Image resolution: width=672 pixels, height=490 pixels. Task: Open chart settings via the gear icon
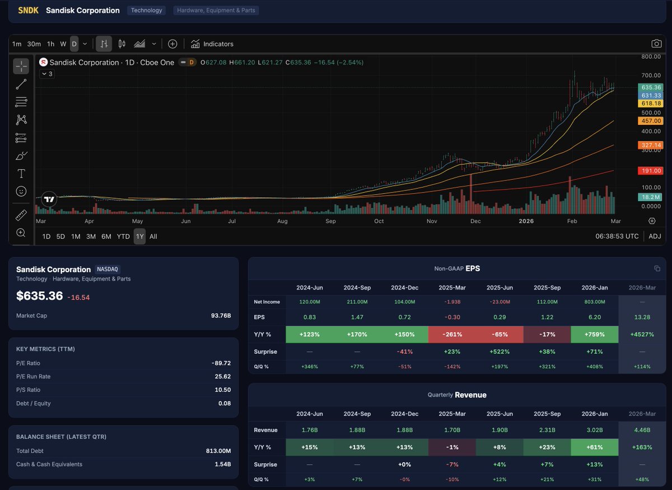651,221
